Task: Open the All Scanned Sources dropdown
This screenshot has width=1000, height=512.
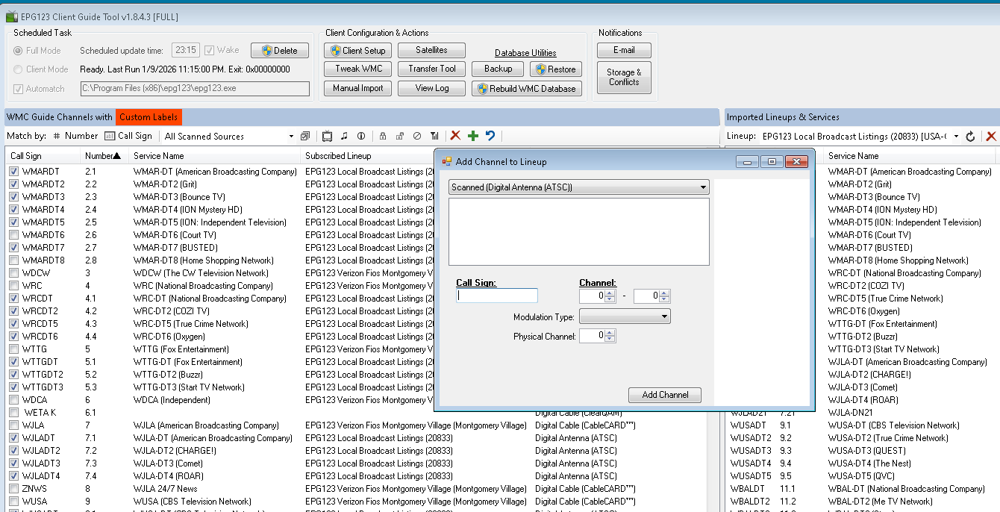Action: tap(229, 136)
